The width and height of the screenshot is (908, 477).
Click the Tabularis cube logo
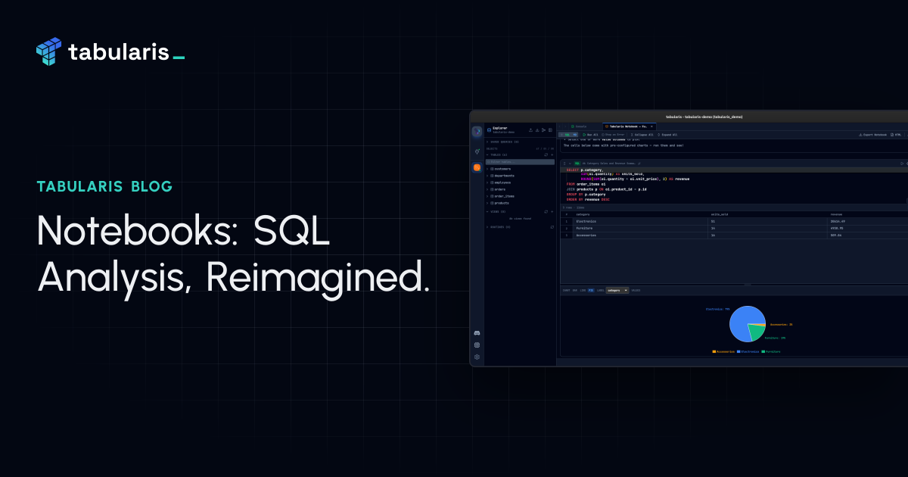coord(48,51)
